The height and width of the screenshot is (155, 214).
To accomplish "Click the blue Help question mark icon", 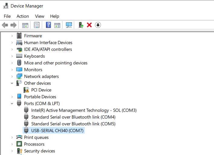I will (x=48, y=25).
